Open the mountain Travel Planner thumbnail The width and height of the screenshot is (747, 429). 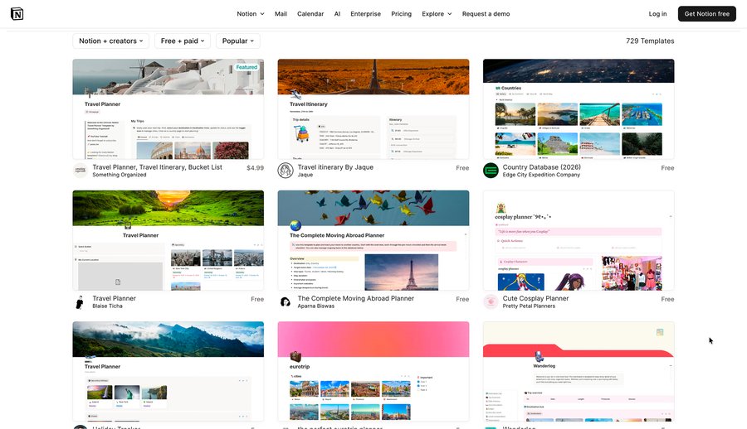(168, 372)
